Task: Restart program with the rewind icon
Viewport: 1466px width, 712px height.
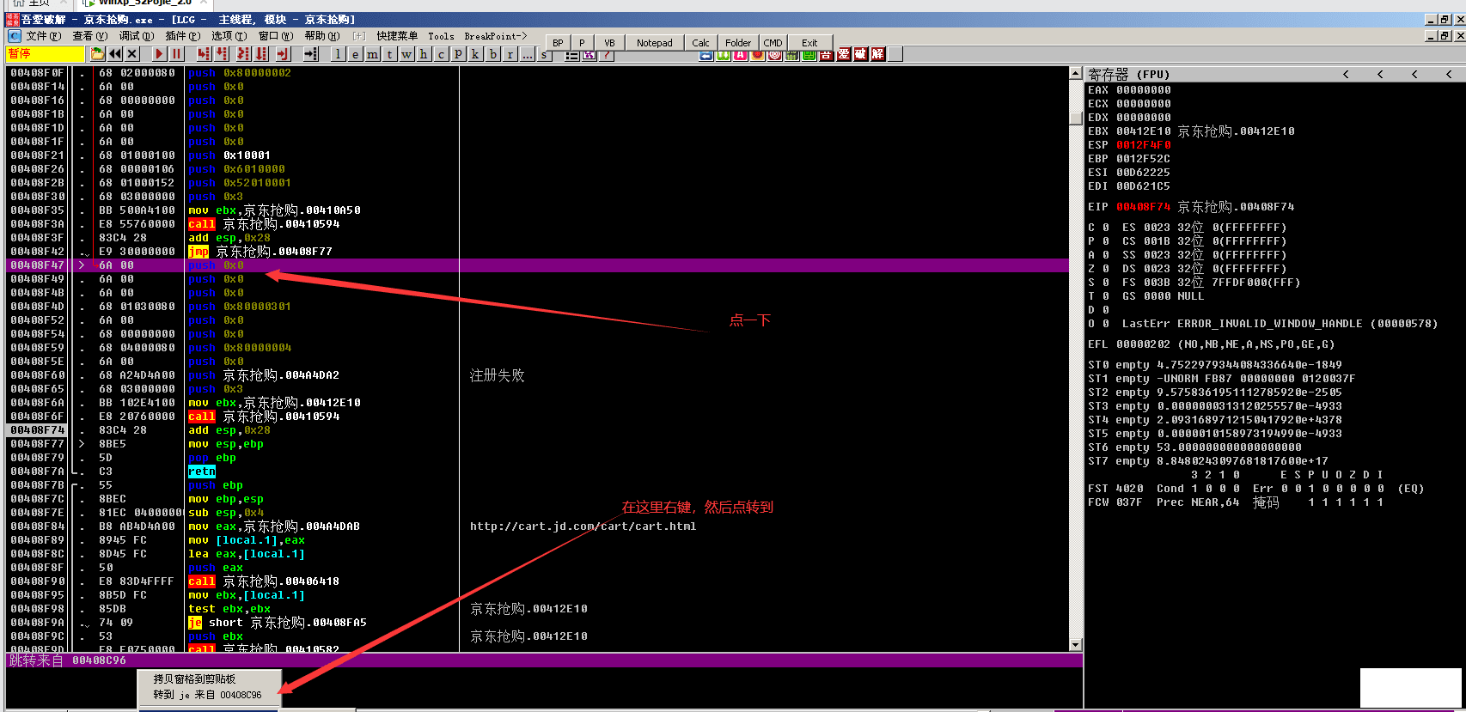Action: tap(114, 54)
